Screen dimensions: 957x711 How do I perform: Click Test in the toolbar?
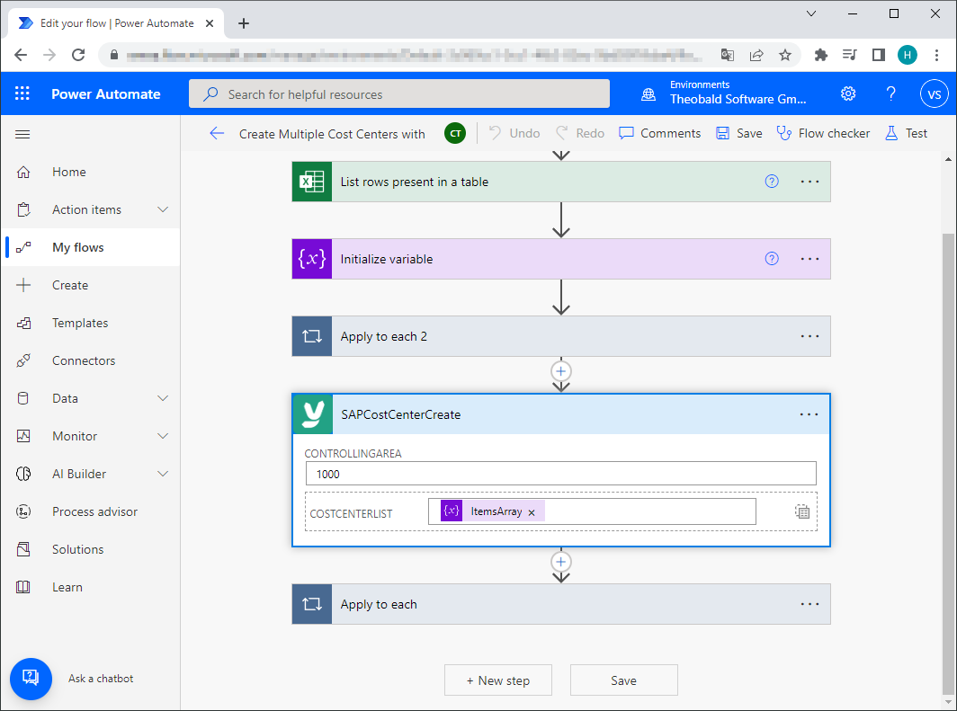(x=907, y=134)
